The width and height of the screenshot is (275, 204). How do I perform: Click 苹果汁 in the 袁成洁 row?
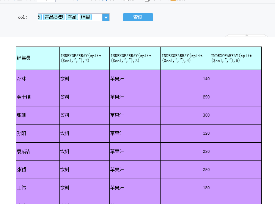135,152
